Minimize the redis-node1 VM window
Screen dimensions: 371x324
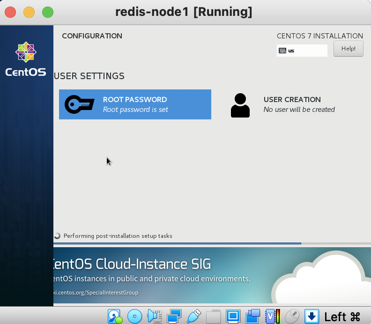[x=29, y=12]
